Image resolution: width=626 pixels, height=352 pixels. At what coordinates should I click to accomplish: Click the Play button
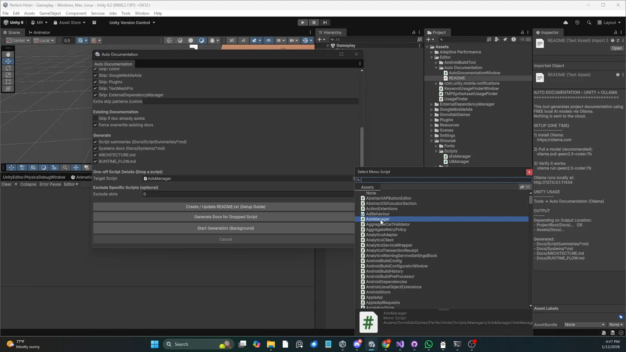click(302, 23)
